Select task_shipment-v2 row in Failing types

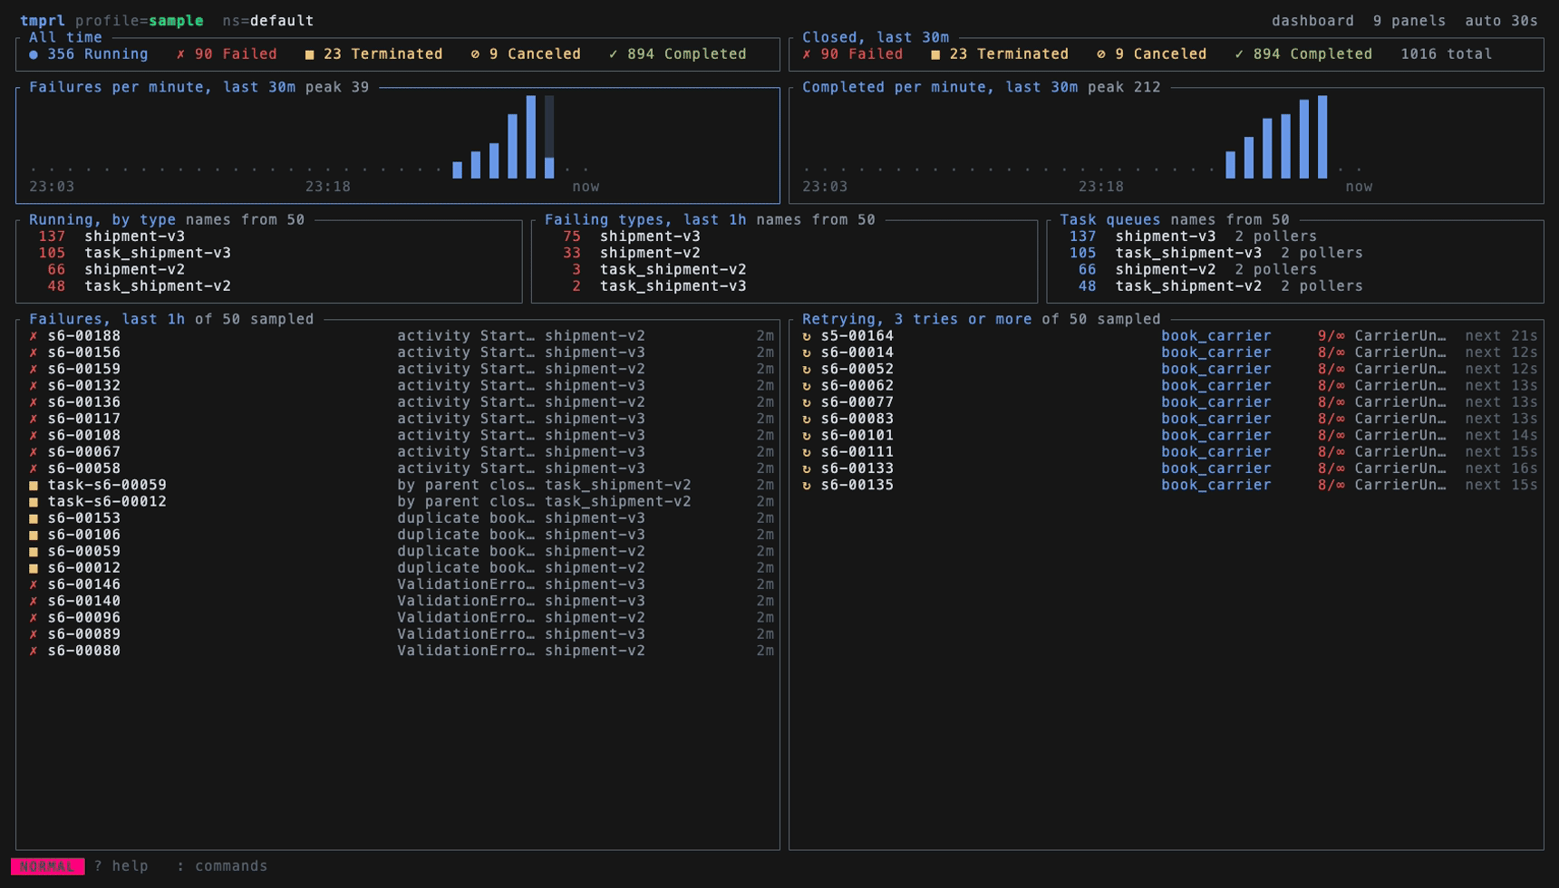click(x=784, y=269)
